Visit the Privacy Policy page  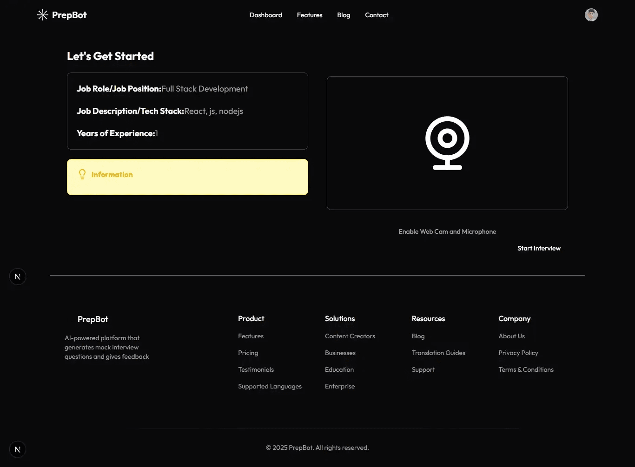[518, 353]
